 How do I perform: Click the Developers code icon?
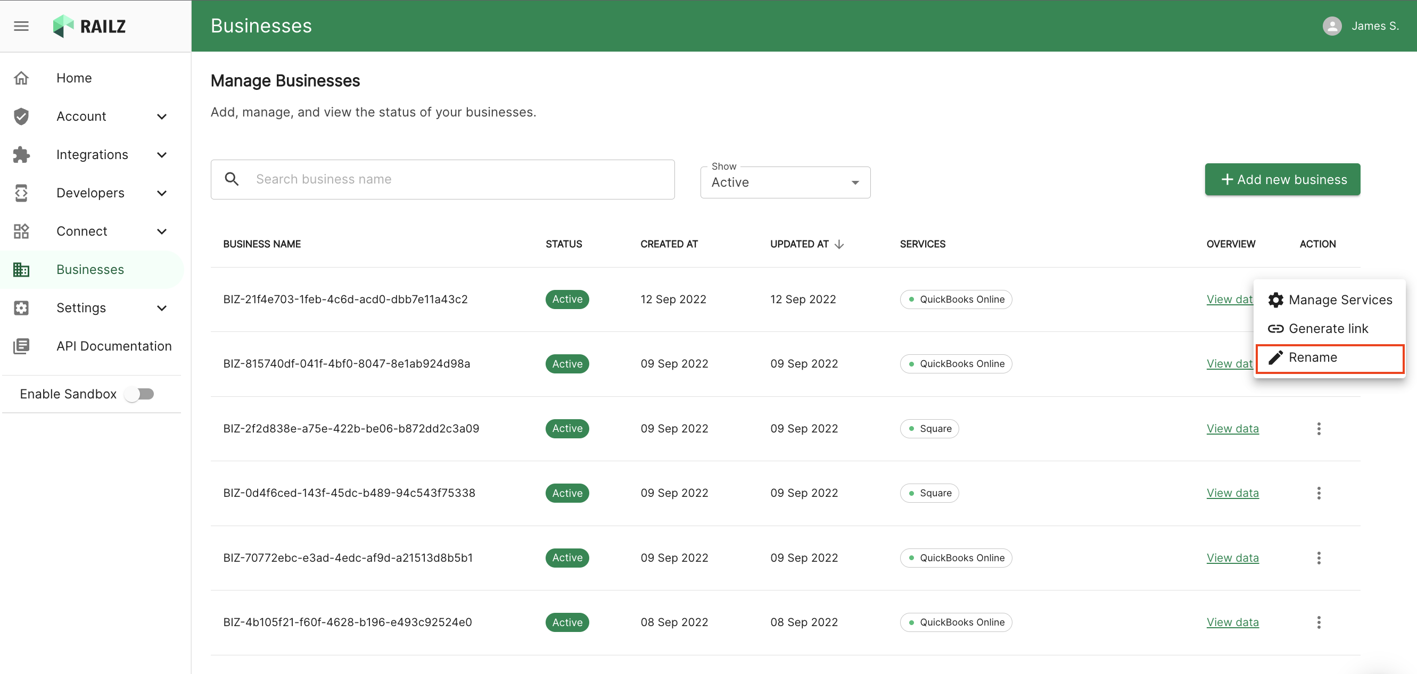coord(21,193)
